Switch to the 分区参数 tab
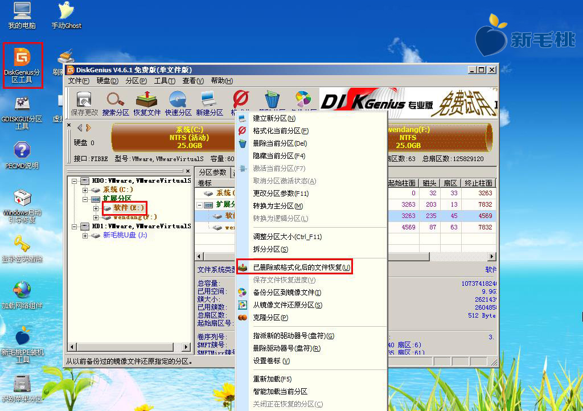Screen dimensions: 583x411 (x=212, y=172)
